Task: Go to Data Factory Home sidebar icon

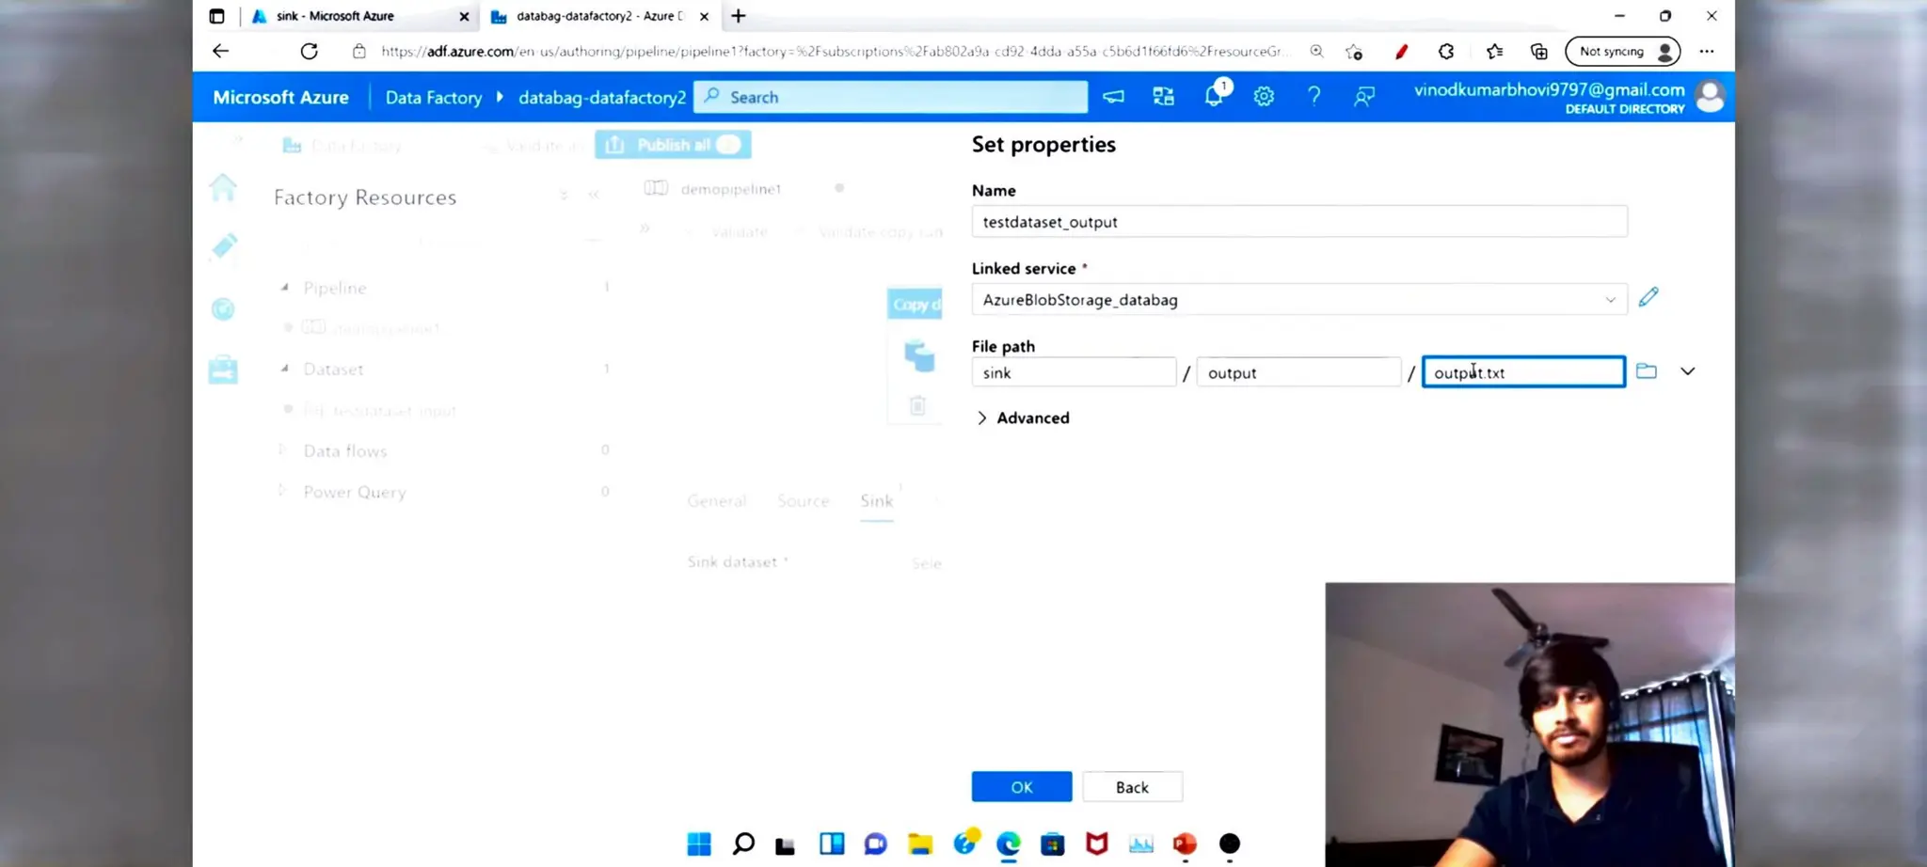Action: 223,187
